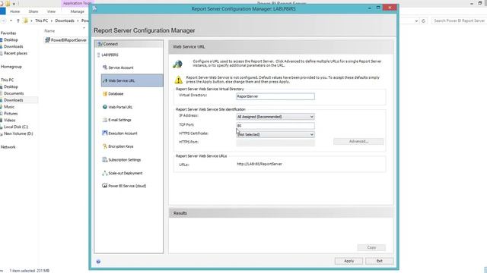Click Homegroup in the navigation pane

[11, 67]
